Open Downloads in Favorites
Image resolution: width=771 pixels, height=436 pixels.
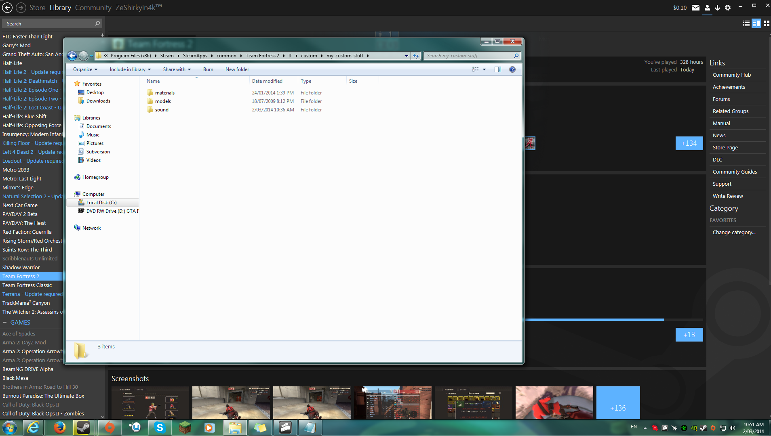(98, 101)
